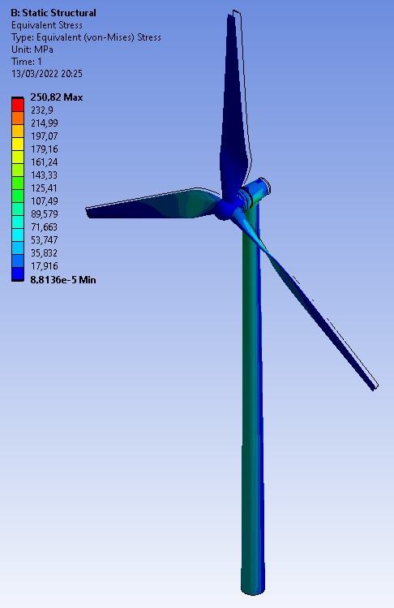Select the left horizontal turbine blade

(x=155, y=205)
